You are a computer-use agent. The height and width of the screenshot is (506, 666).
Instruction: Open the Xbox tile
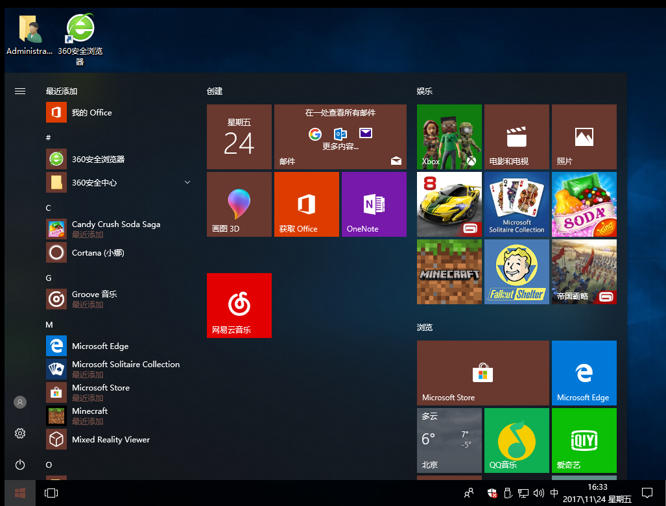pos(449,136)
